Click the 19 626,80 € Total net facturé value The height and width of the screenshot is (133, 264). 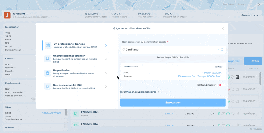coord(144,14)
